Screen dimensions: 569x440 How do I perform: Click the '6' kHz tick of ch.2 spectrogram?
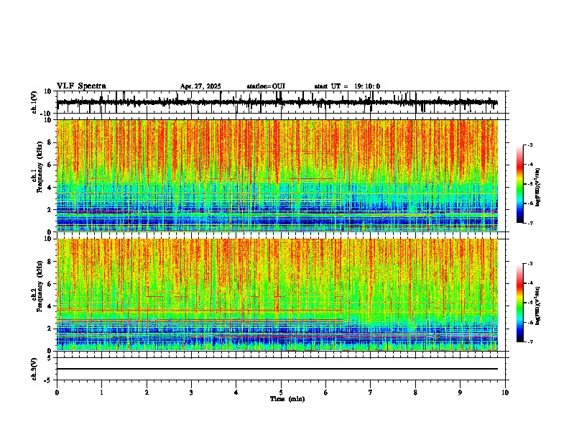click(x=50, y=284)
